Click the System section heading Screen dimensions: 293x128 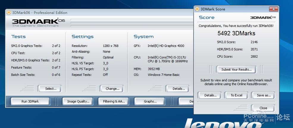[143, 37]
